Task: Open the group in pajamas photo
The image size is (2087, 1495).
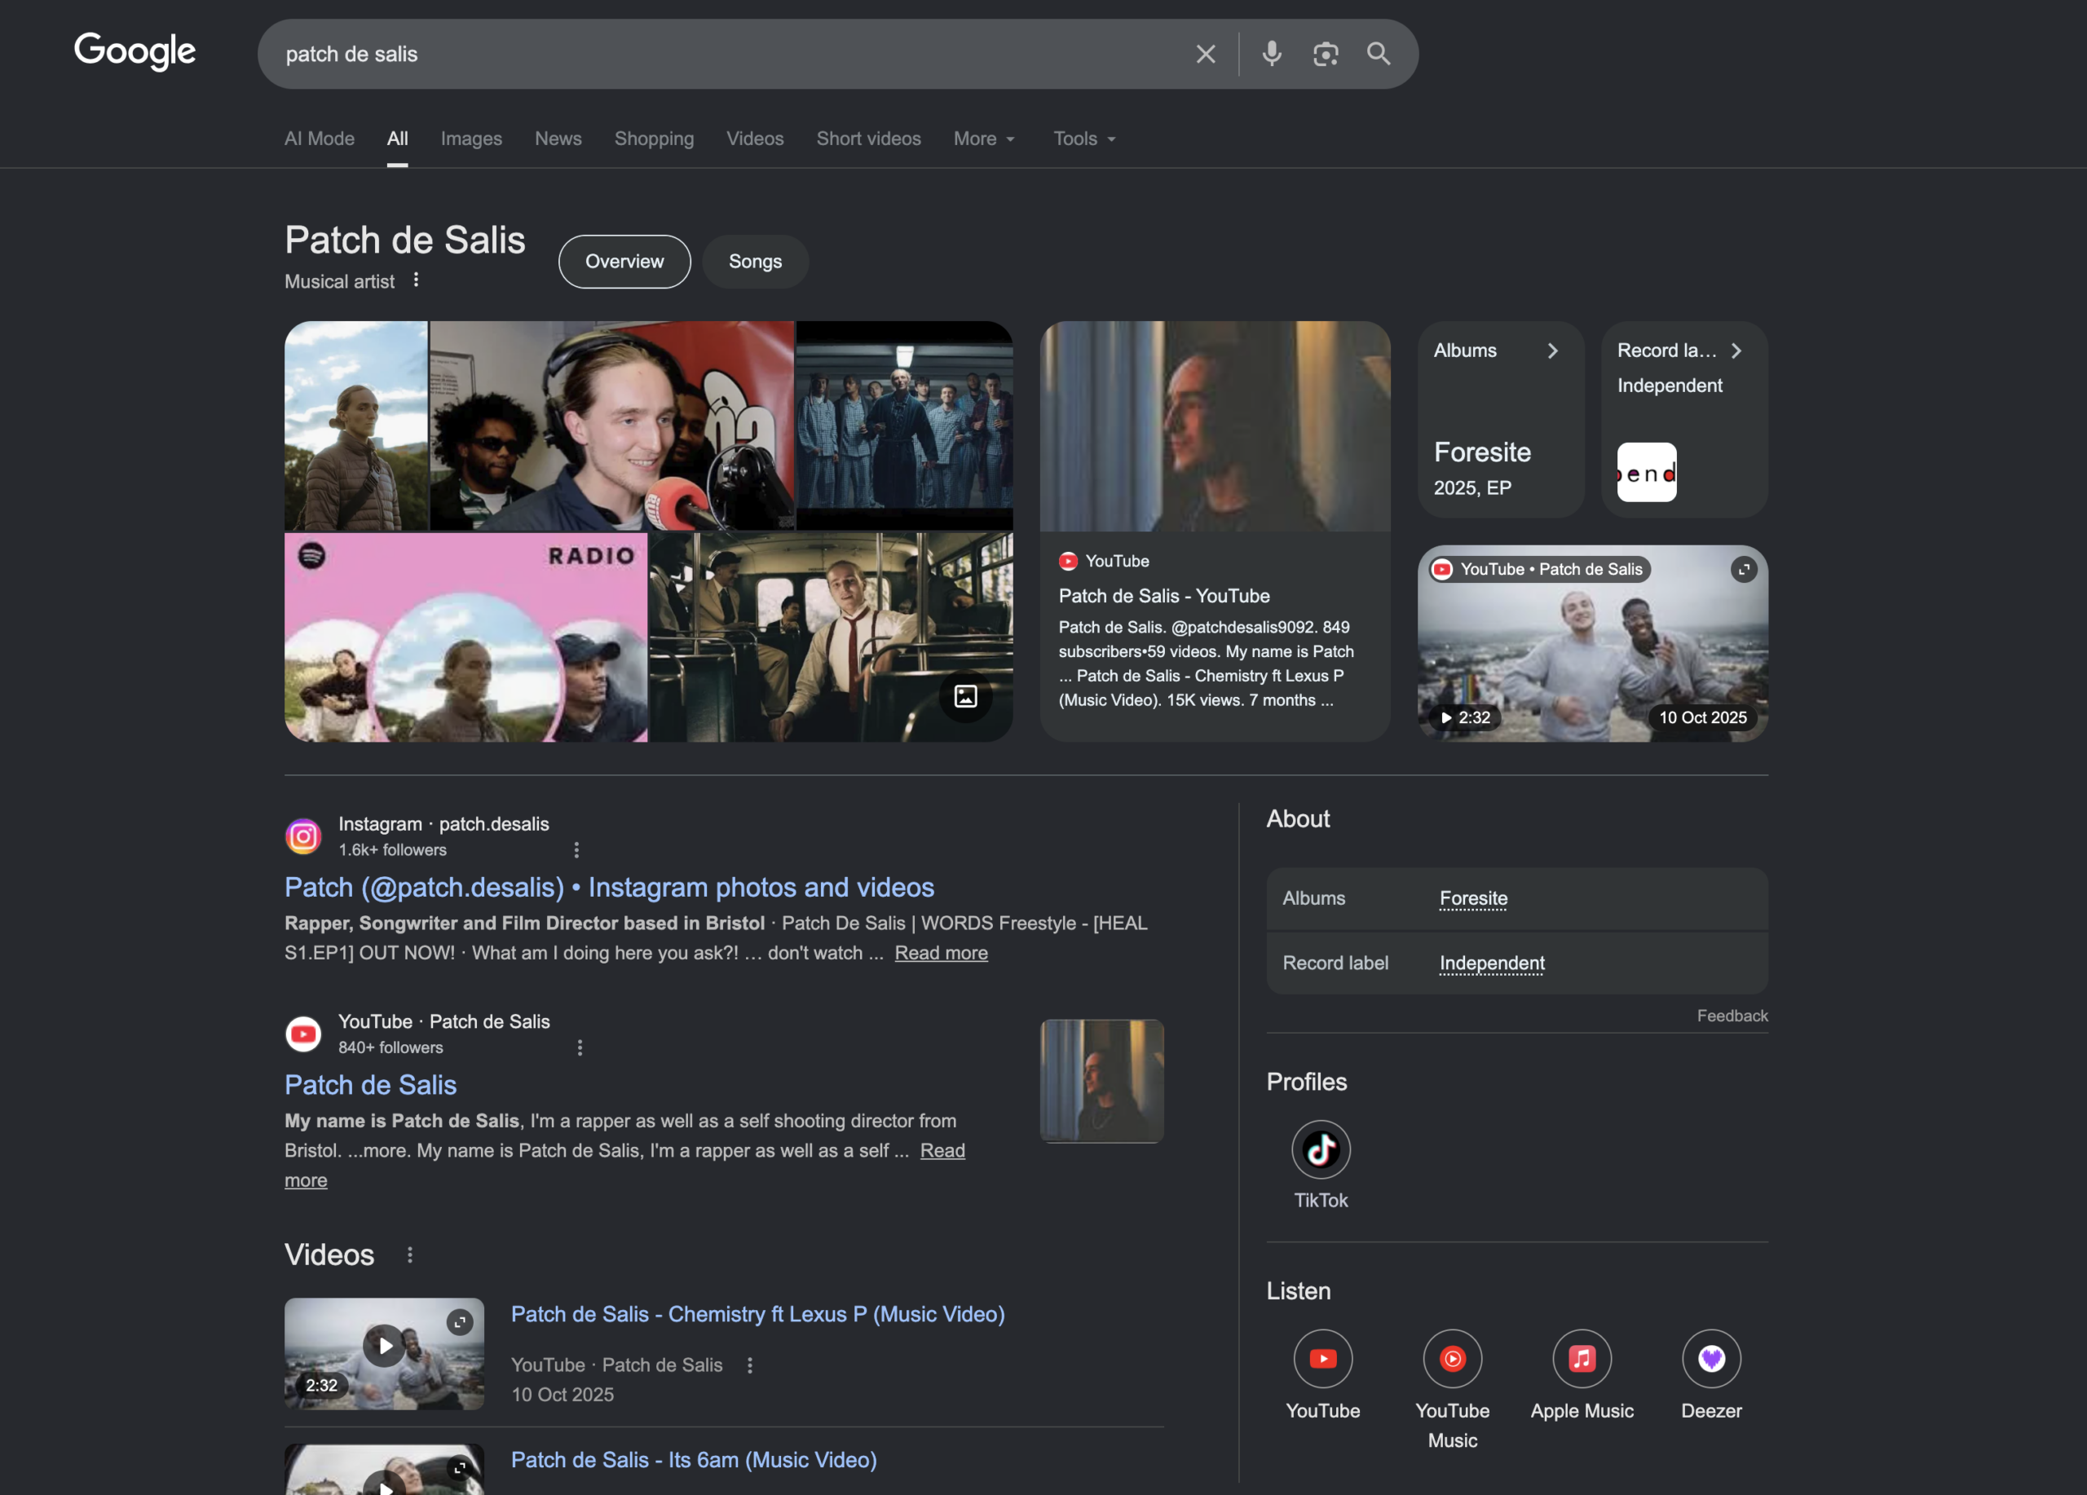Action: [x=905, y=426]
